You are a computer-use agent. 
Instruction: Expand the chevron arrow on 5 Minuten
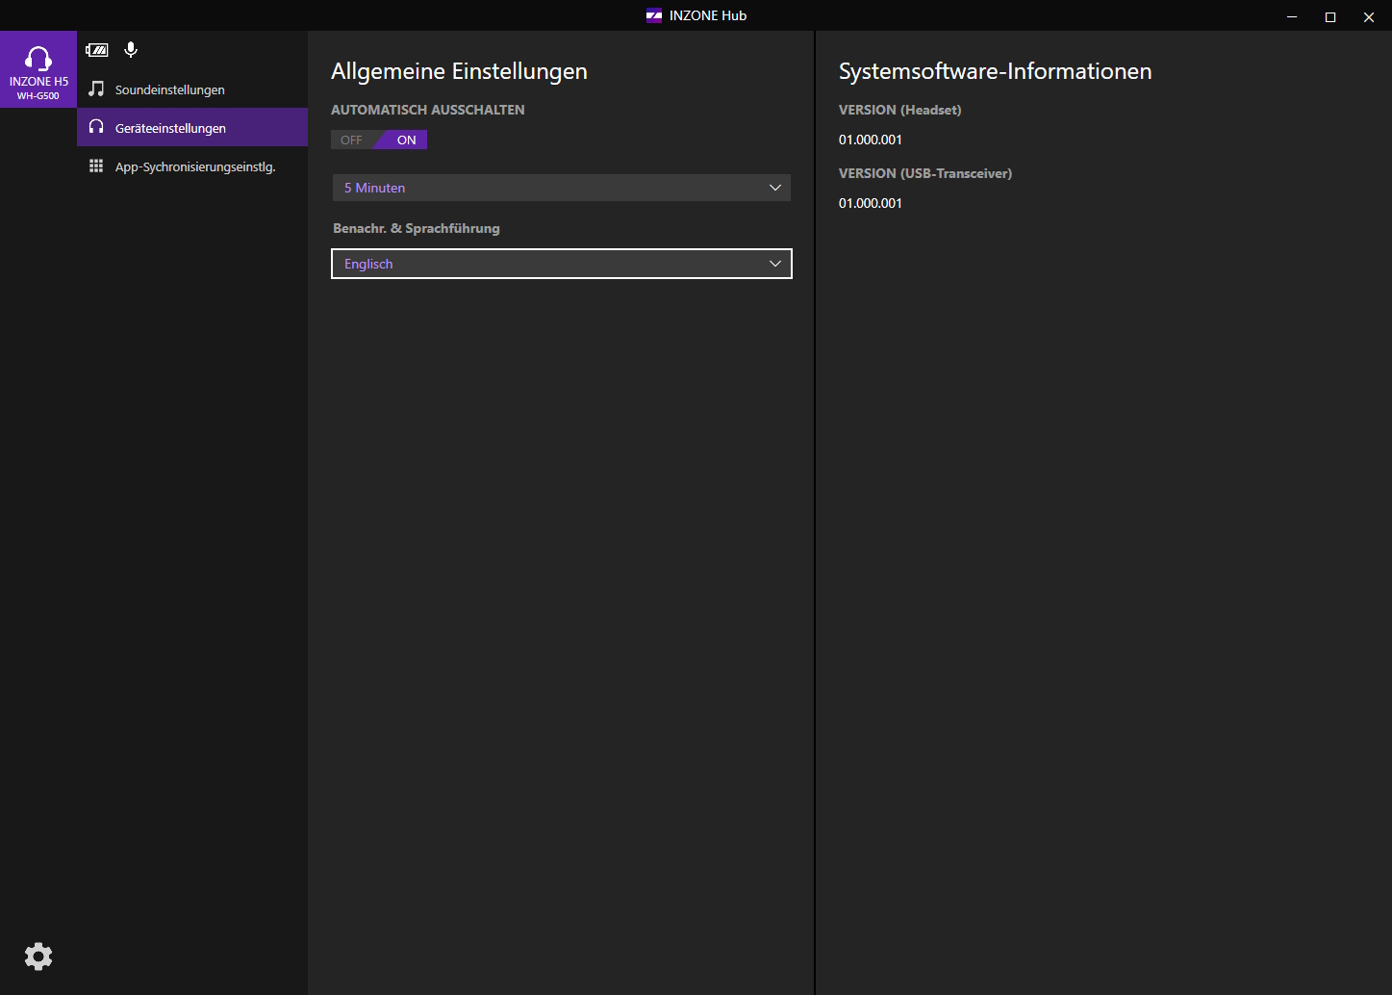(775, 188)
